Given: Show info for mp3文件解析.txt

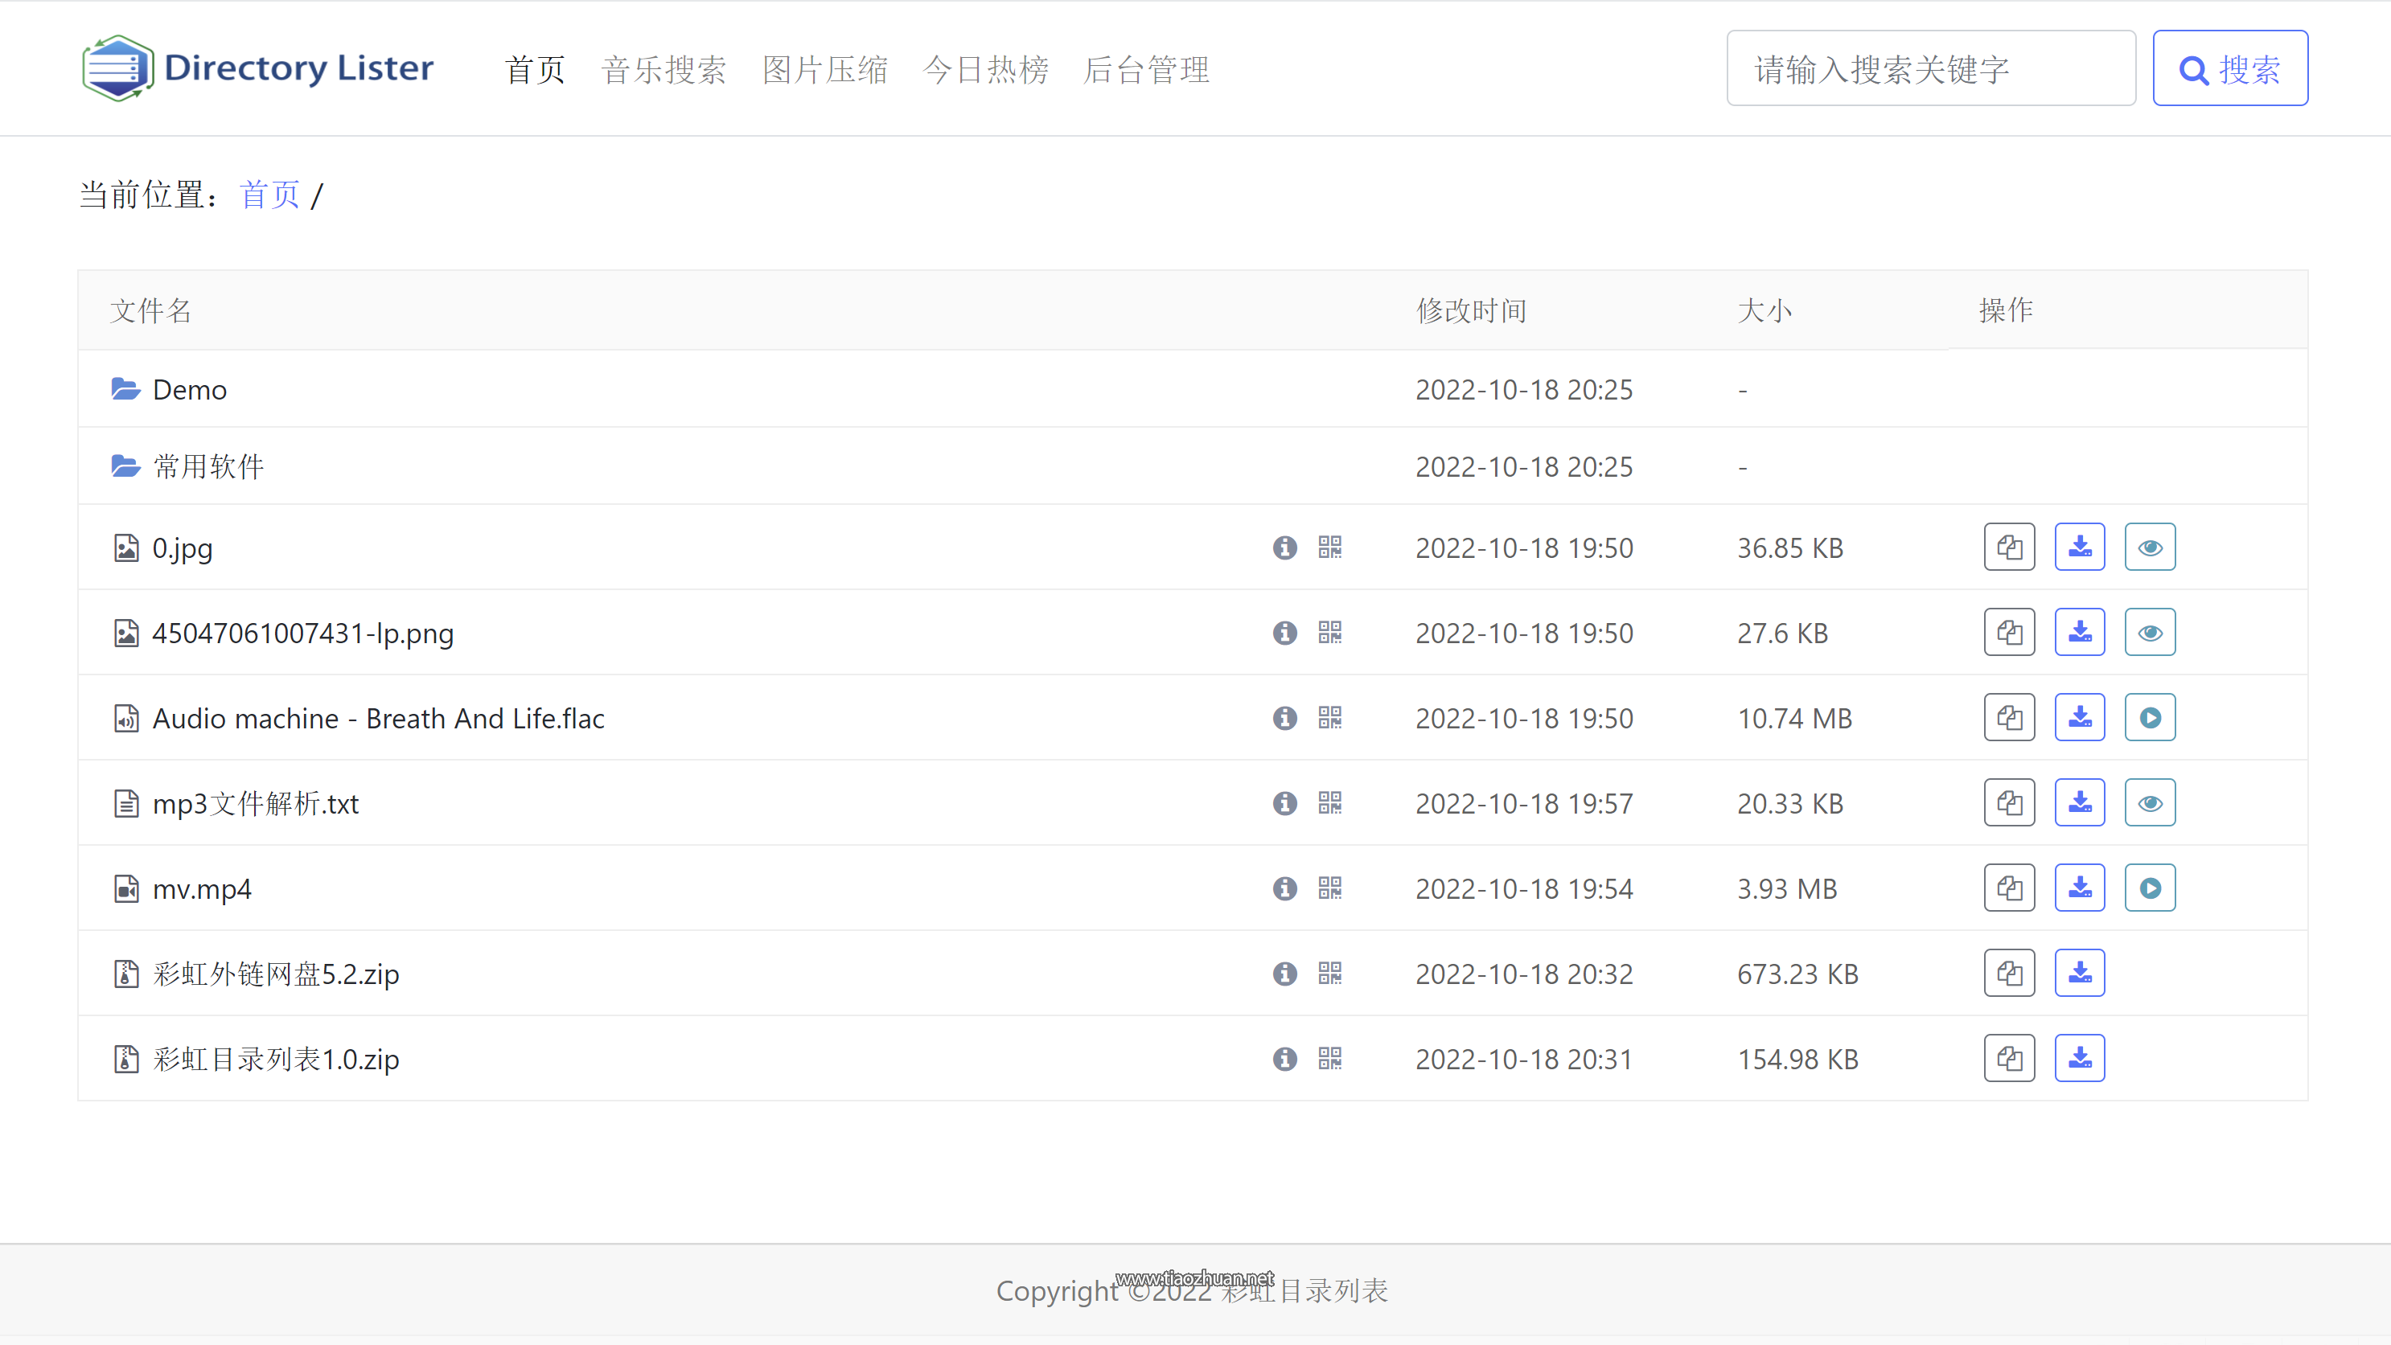Looking at the screenshot, I should click(1284, 803).
